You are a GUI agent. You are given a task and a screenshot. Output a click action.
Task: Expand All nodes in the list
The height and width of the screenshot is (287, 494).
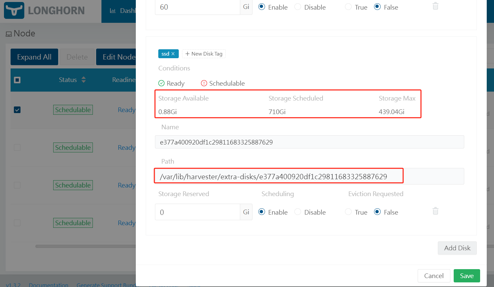[x=34, y=57]
